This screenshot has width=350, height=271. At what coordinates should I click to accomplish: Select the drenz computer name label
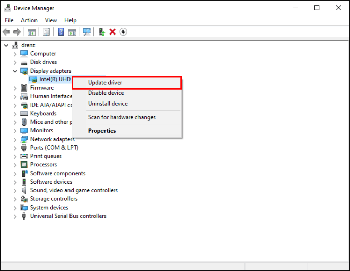(28, 45)
